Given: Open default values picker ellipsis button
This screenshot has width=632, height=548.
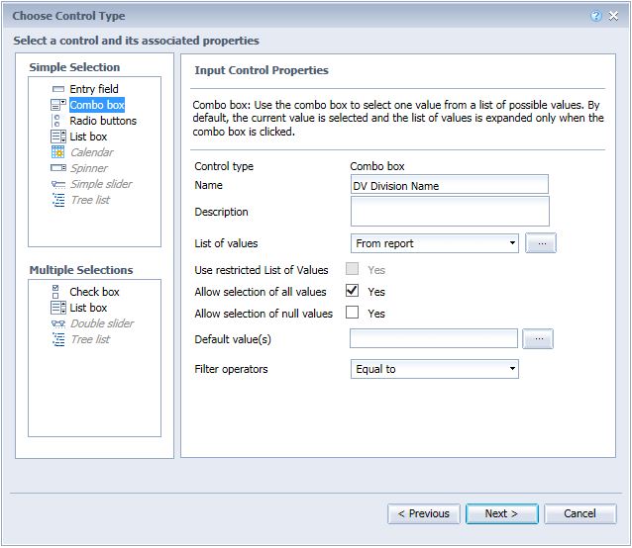Looking at the screenshot, I should click(538, 338).
